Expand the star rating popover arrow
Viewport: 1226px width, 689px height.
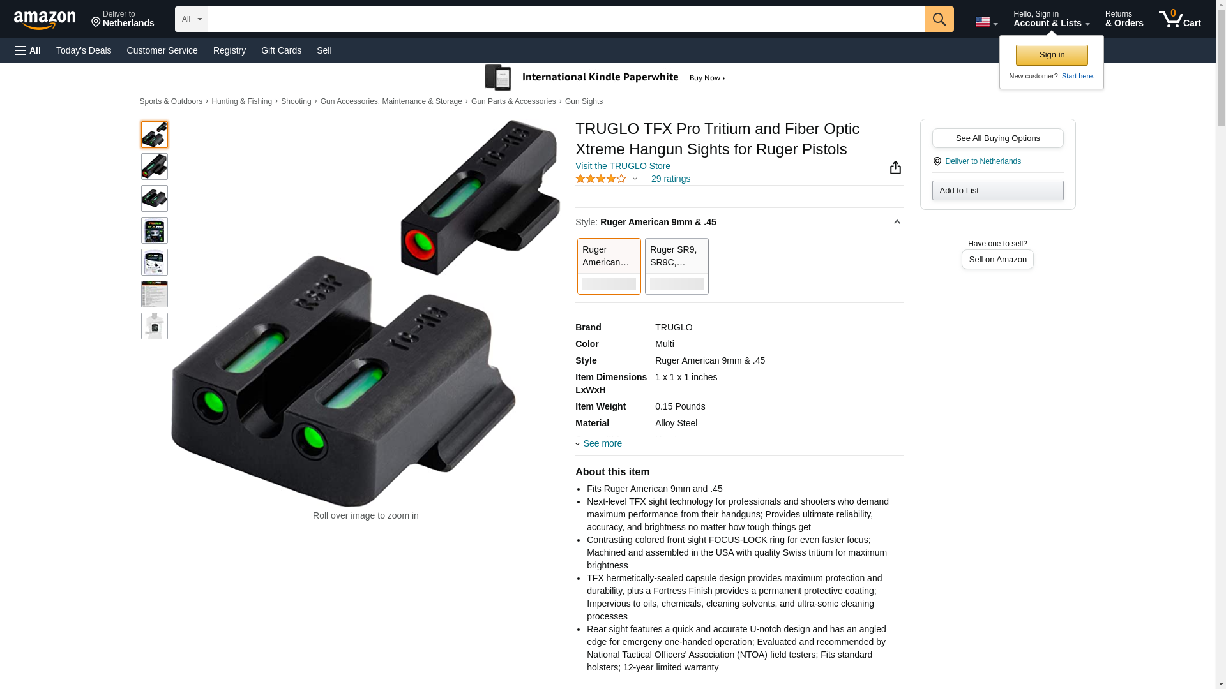click(x=635, y=179)
